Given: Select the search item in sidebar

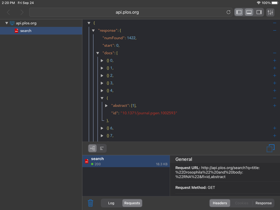Looking at the screenshot, I should coord(41,31).
